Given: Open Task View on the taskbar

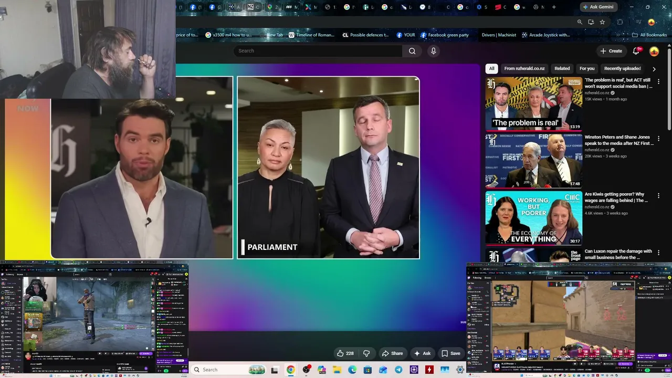Looking at the screenshot, I should coord(274,370).
